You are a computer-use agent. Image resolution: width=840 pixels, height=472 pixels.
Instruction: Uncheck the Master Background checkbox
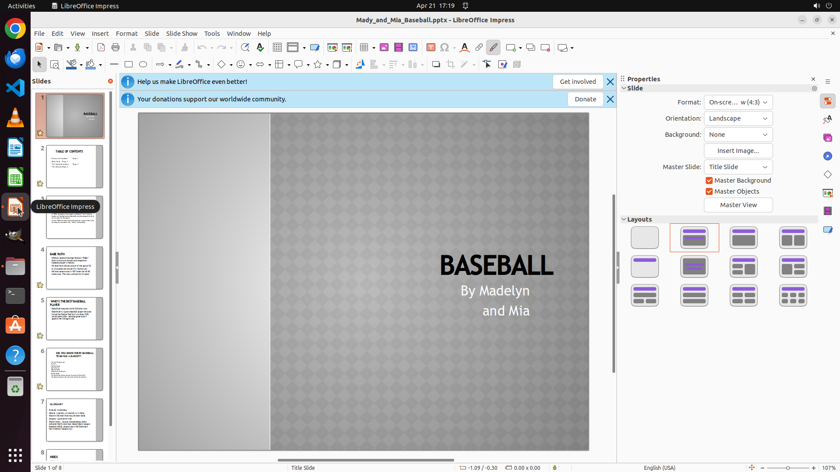click(x=709, y=180)
